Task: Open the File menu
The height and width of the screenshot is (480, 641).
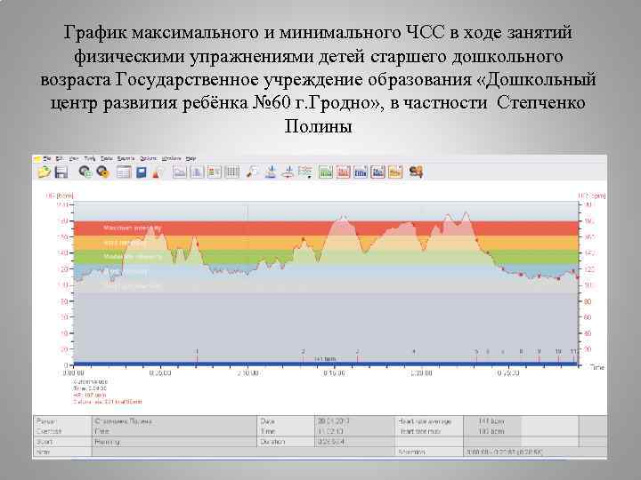Action: pyautogui.click(x=46, y=158)
